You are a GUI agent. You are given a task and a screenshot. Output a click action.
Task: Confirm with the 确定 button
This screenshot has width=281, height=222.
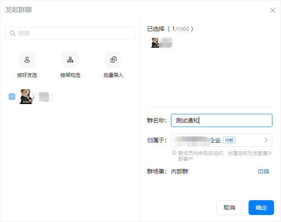tap(261, 208)
